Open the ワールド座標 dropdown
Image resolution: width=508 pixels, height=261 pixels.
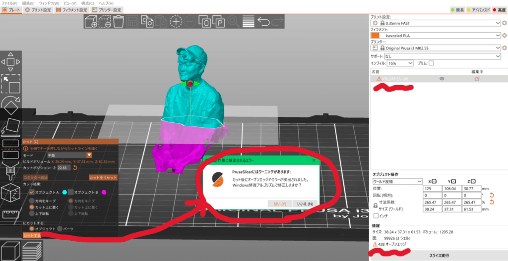397,181
